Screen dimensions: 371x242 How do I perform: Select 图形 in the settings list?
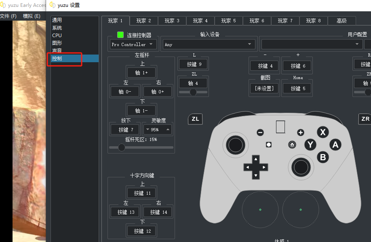tap(57, 43)
